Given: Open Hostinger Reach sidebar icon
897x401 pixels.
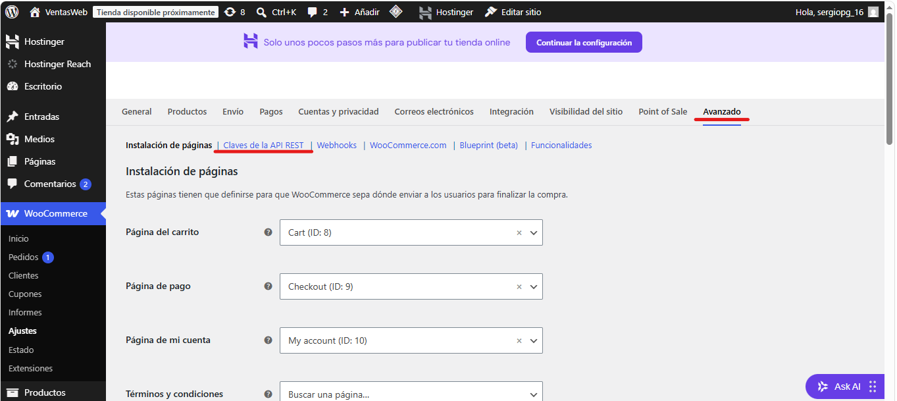Looking at the screenshot, I should 12,64.
